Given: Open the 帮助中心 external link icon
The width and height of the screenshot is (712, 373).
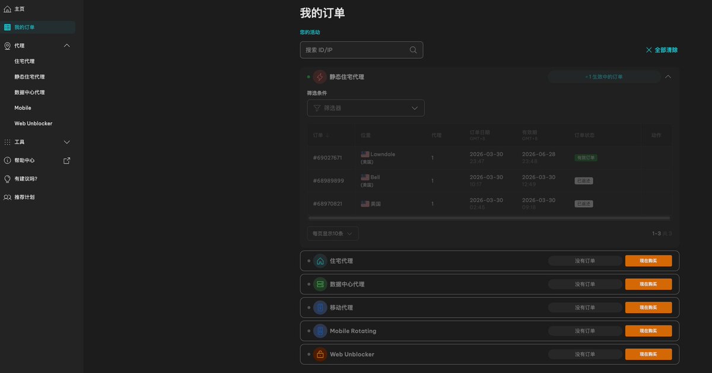Looking at the screenshot, I should point(66,160).
